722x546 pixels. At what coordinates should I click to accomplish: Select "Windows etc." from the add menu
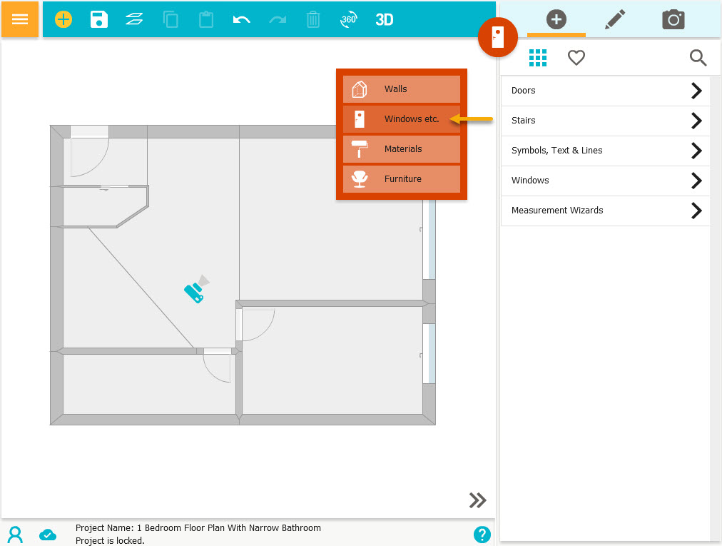point(401,118)
